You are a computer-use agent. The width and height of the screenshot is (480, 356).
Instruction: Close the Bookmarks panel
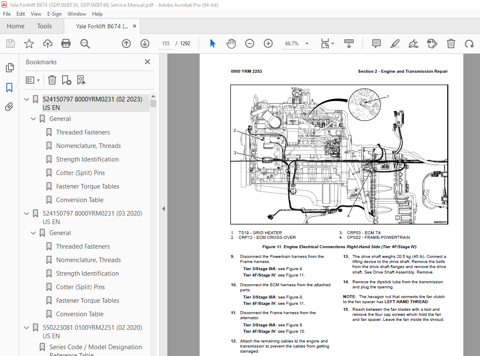click(x=147, y=62)
